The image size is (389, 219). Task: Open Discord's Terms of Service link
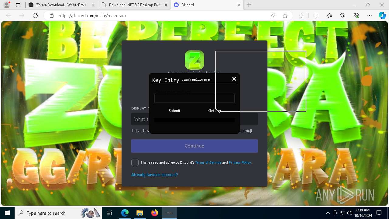pos(208,162)
